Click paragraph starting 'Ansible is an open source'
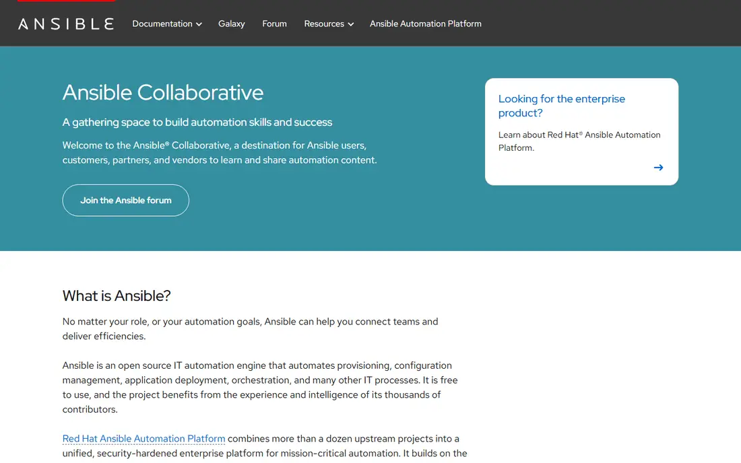Image resolution: width=741 pixels, height=463 pixels. point(260,387)
